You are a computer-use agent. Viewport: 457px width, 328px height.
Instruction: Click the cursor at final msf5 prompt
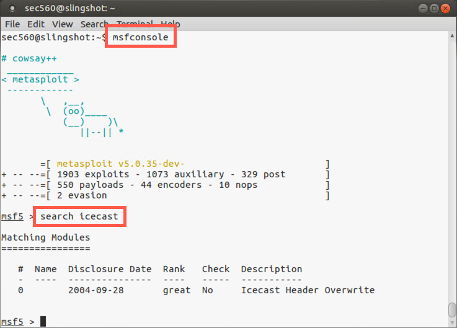(x=43, y=321)
